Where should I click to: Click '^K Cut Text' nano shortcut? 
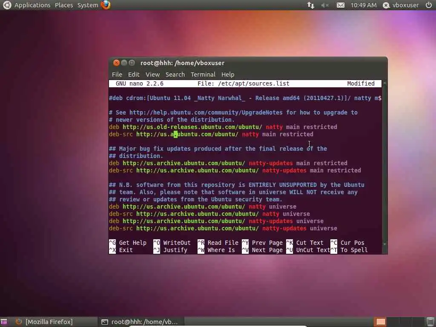305,243
